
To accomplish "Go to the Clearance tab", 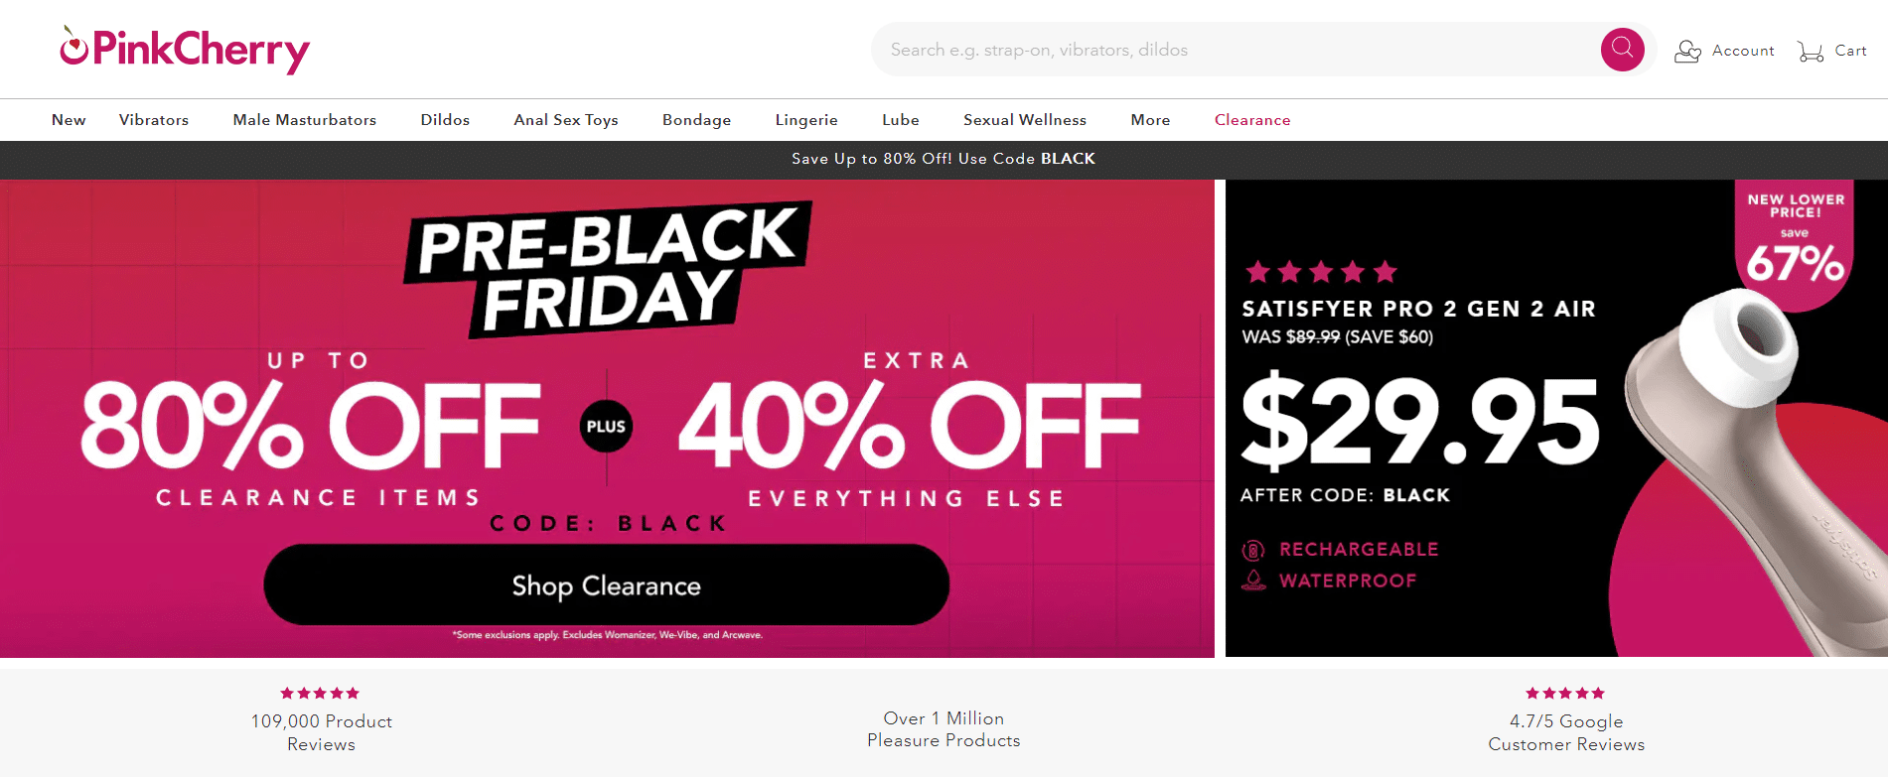I will 1252,120.
